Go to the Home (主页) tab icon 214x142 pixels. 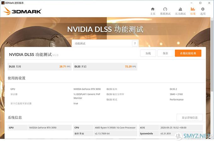click(x=153, y=9)
